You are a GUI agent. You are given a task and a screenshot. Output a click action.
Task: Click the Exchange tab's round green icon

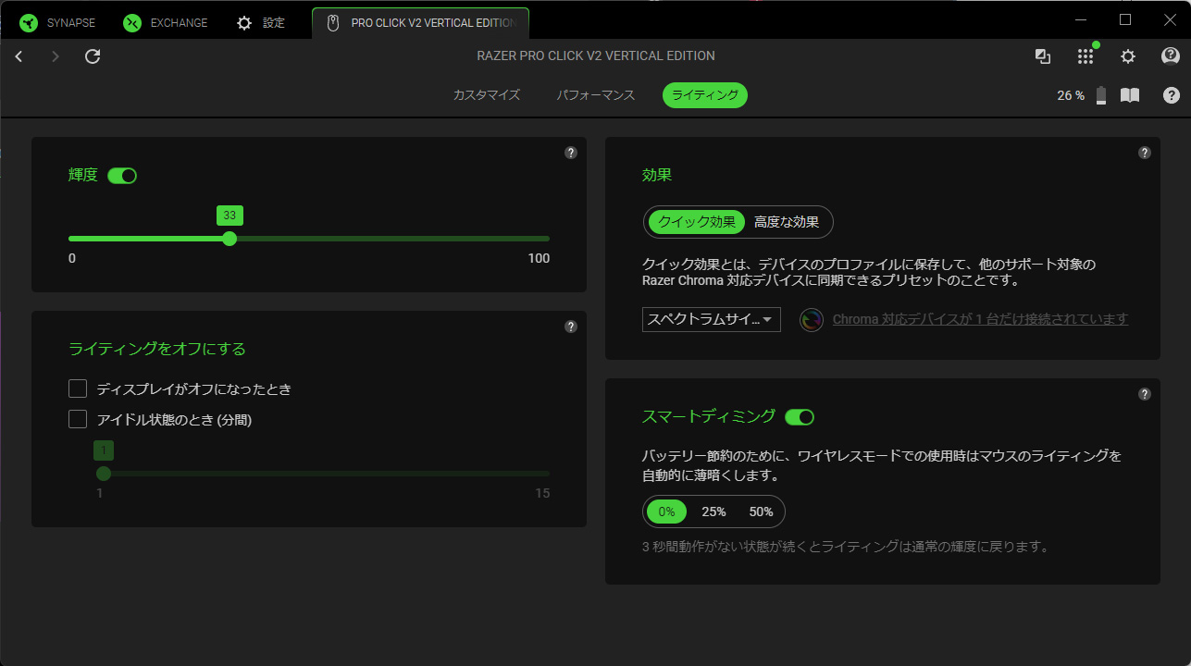tap(132, 23)
